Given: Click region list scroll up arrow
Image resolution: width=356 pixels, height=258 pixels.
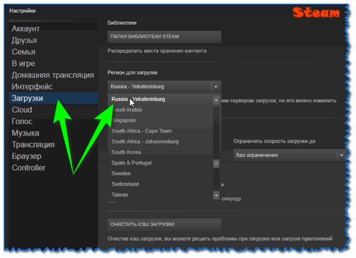Looking at the screenshot, I should [x=216, y=100].
